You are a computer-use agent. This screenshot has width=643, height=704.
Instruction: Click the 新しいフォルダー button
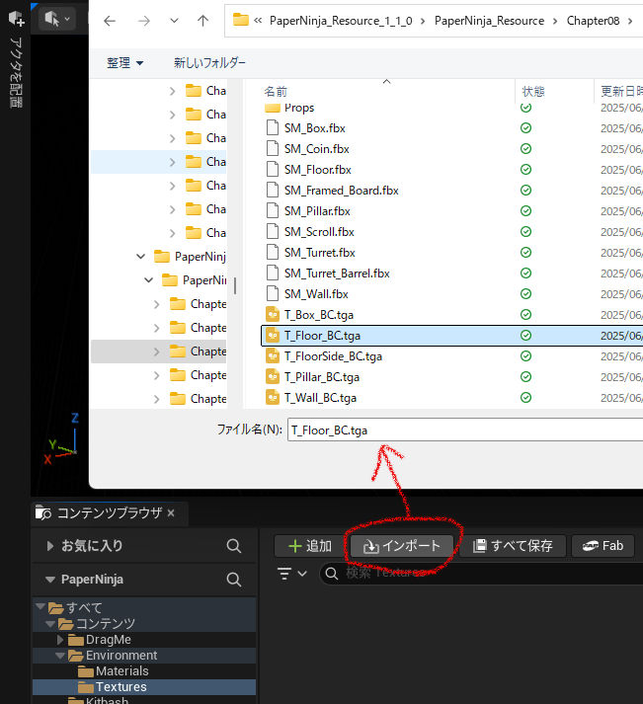click(211, 62)
